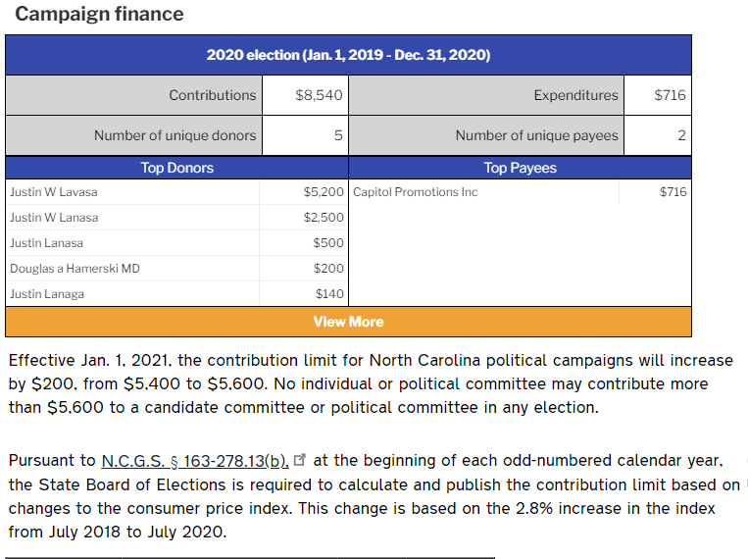Click the Campaign finance heading

pyautogui.click(x=99, y=14)
